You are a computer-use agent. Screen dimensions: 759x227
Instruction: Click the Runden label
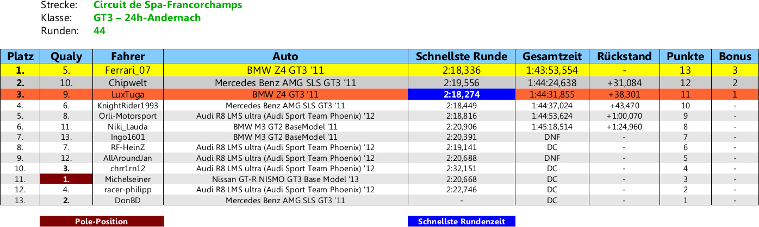pyautogui.click(x=60, y=31)
